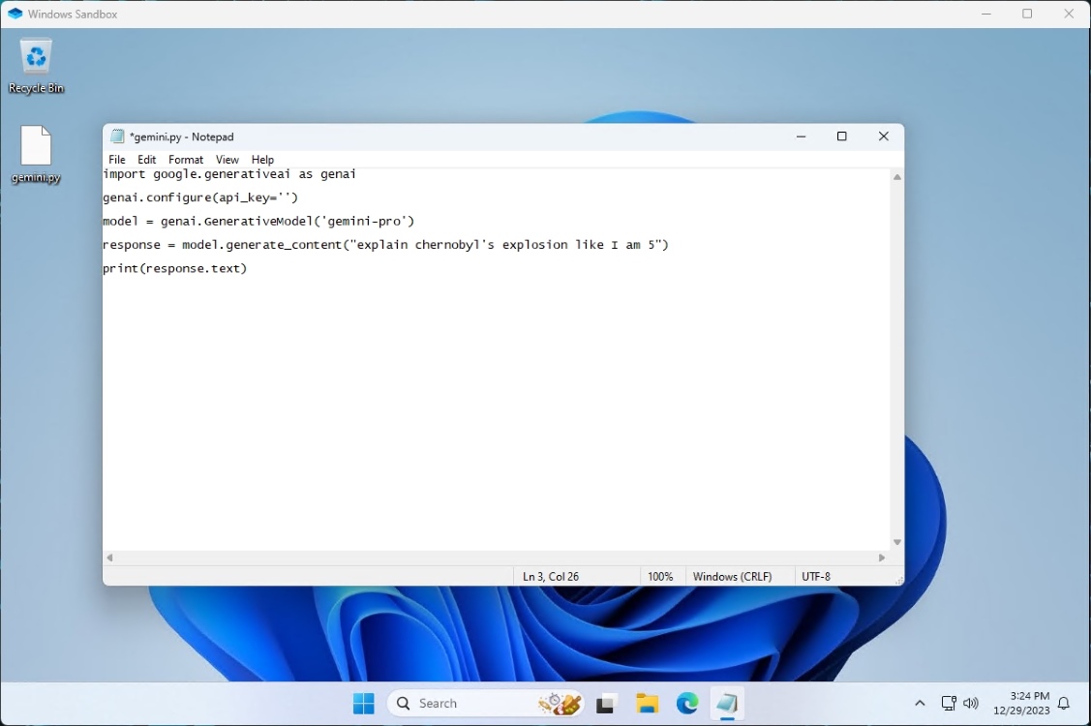Click the vertical scrollbar down arrow
Viewport: 1091px width, 726px height.
tap(896, 542)
